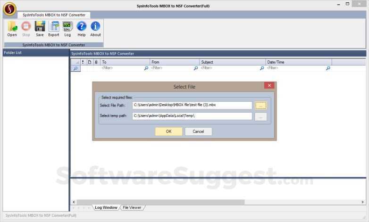Click the grid corner selector cell
Screen dimensions: 369x222
pos(75,62)
